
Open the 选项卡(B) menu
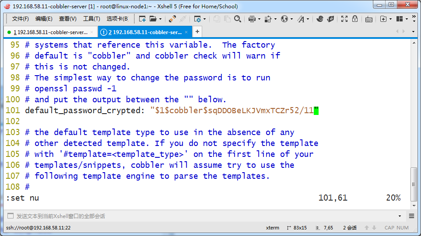pyautogui.click(x=117, y=19)
